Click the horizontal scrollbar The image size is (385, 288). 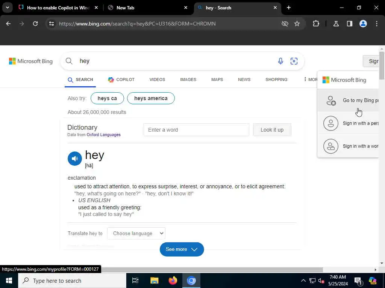click(212, 270)
